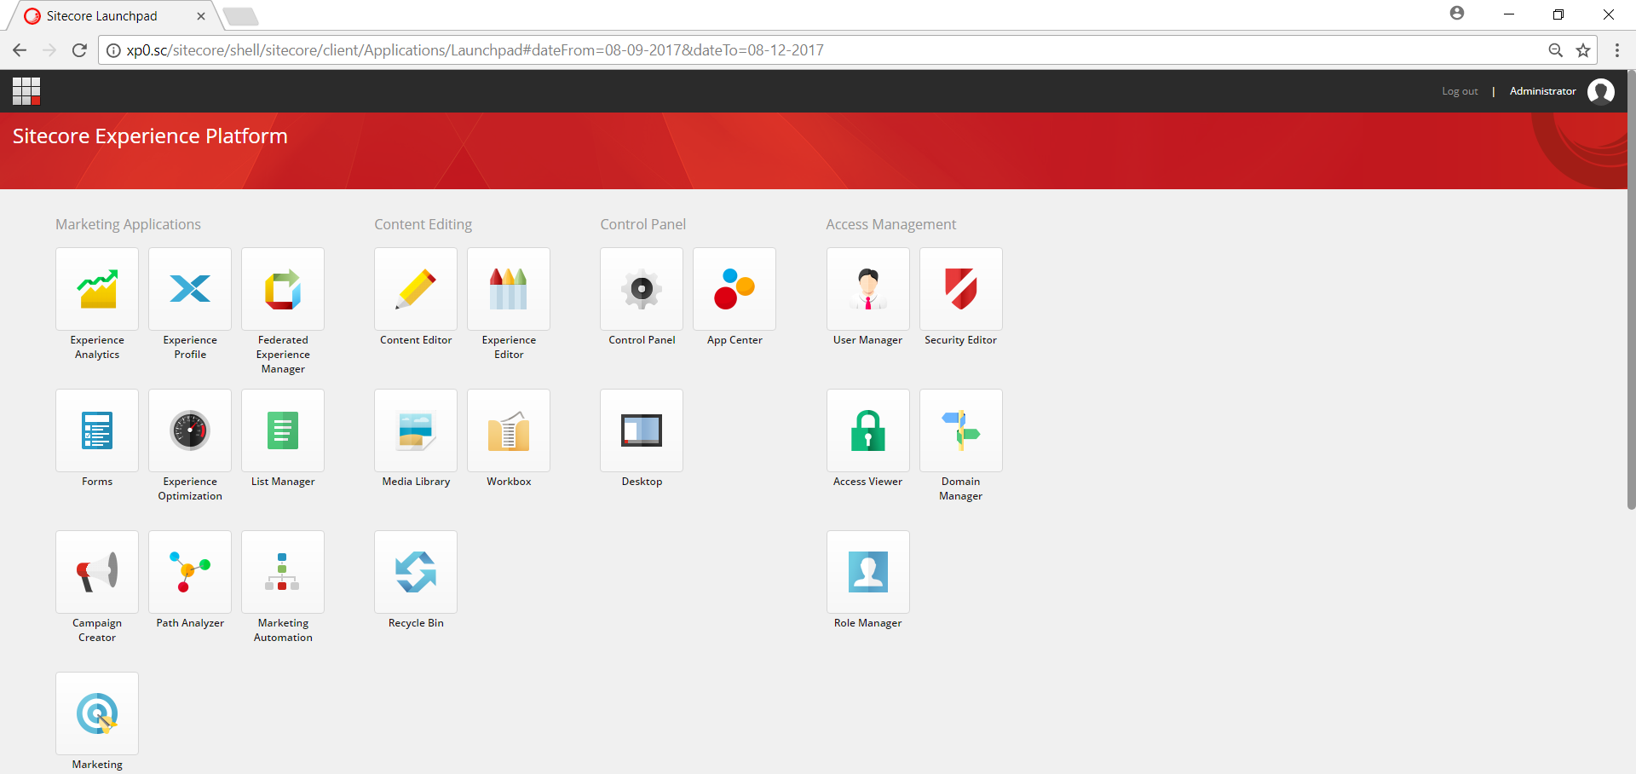Screen dimensions: 1636x774
Task: Launch Marketing Automation
Action: [283, 572]
